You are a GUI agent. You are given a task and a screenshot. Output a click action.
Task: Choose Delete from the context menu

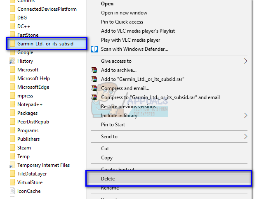click(108, 179)
